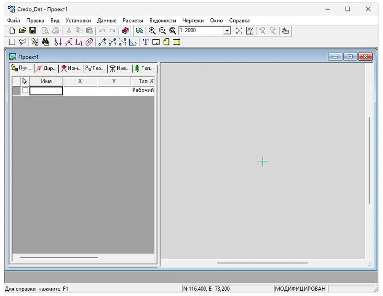Click the МОДИФИЦИРОВАН status bar text
This screenshot has width=383, height=296.
click(x=300, y=289)
